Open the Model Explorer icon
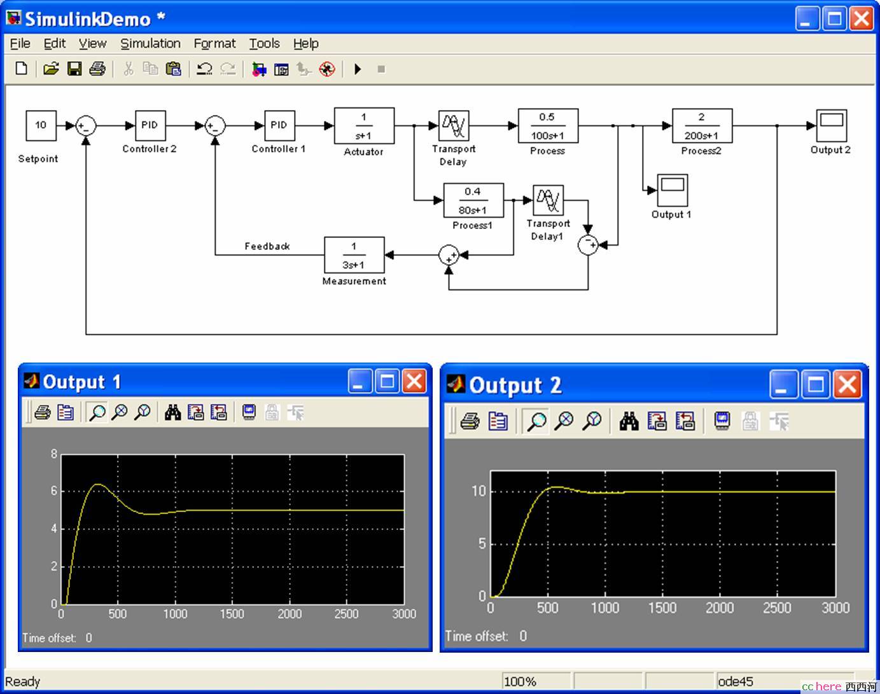Viewport: 880px width, 694px height. click(281, 69)
